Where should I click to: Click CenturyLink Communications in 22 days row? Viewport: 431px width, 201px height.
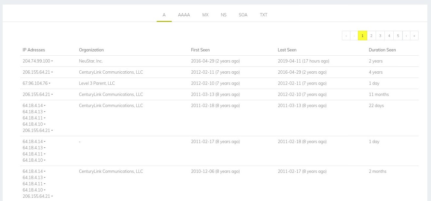(111, 105)
